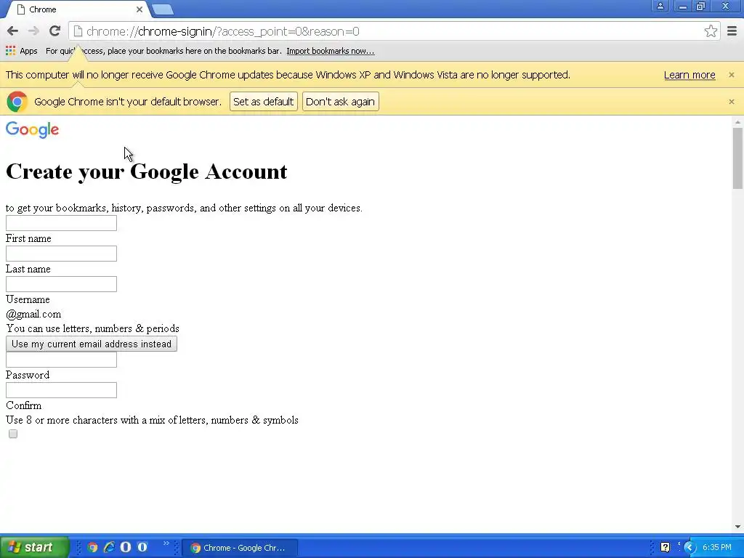
Task: Open the Windows Start menu
Action: (34, 547)
